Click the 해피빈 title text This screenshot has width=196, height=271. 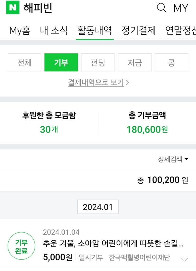[x=38, y=8]
